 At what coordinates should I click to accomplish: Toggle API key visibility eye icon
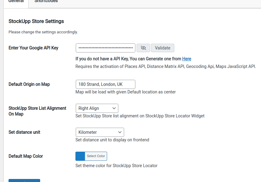143,48
